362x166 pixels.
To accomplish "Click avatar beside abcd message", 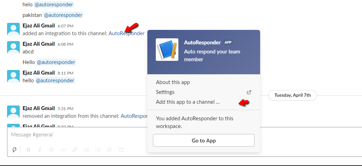I will [13, 47].
